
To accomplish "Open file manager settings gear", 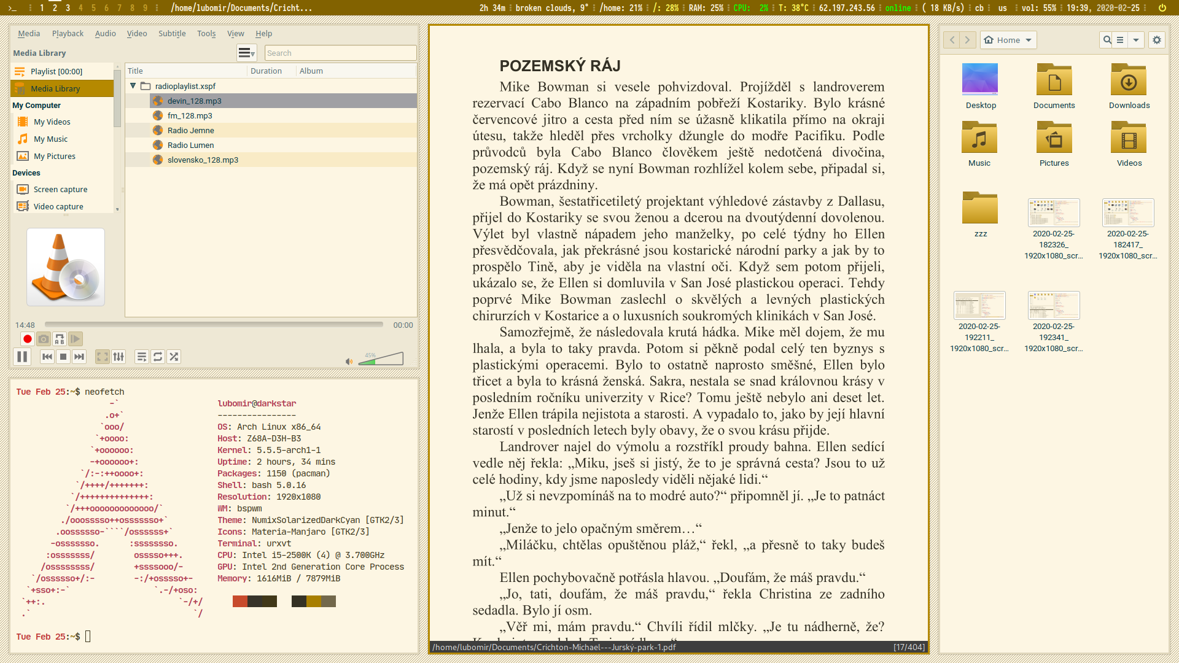I will (x=1157, y=40).
